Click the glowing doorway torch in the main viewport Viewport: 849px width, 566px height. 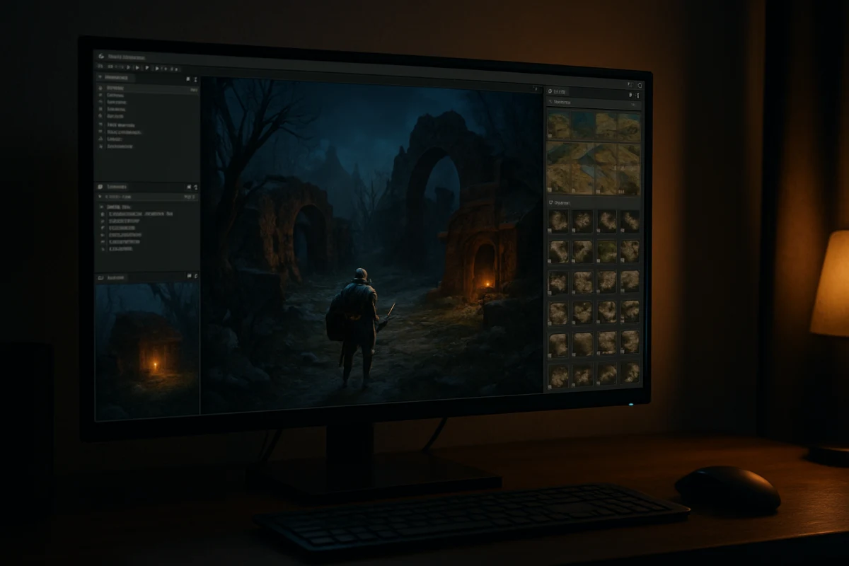coord(486,284)
